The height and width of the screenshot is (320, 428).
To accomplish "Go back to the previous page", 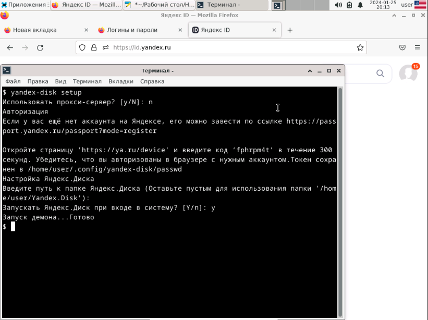I will [10, 48].
